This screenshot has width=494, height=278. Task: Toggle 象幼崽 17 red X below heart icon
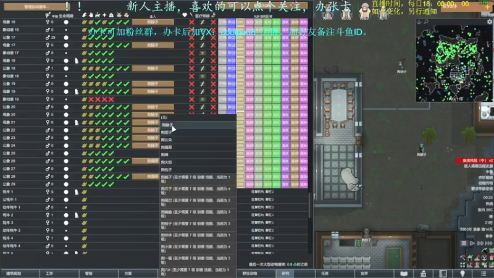(191, 53)
